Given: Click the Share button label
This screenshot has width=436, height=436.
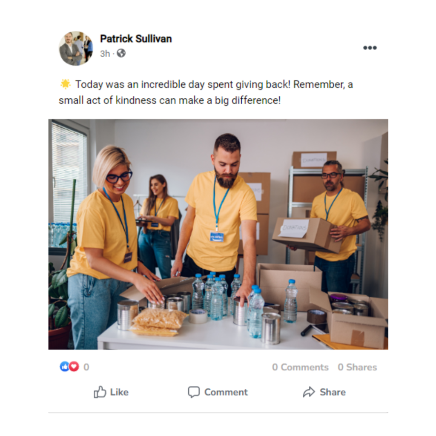Looking at the screenshot, I should pos(333,392).
